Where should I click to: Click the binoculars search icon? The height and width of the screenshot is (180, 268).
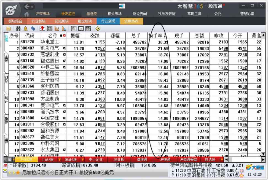pos(18,29)
